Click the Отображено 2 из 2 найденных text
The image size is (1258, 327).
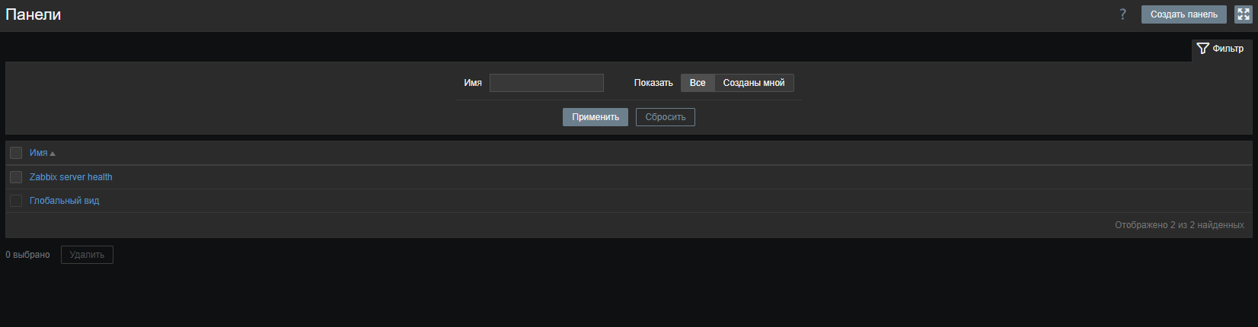(1179, 225)
